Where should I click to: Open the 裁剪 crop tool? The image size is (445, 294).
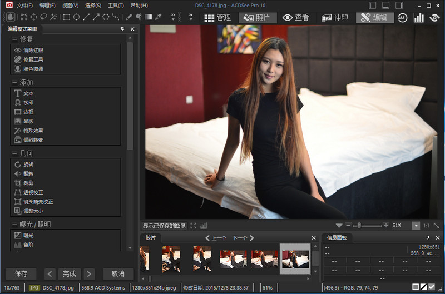click(x=28, y=182)
